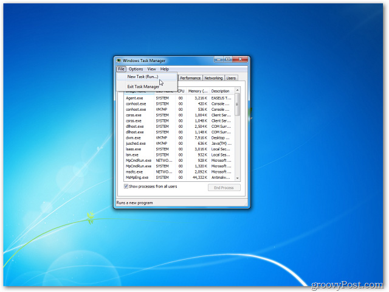Screen dimensions: 389x292
Task: Select MpCmdRun.exe process using 1,320 K
Action: [179, 166]
